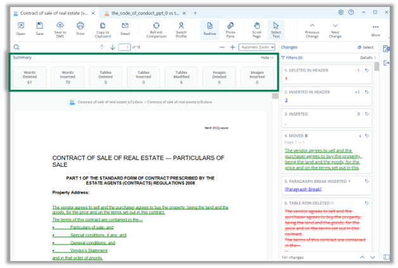
Task: Click Select in the Changes panel
Action: pyautogui.click(x=365, y=47)
